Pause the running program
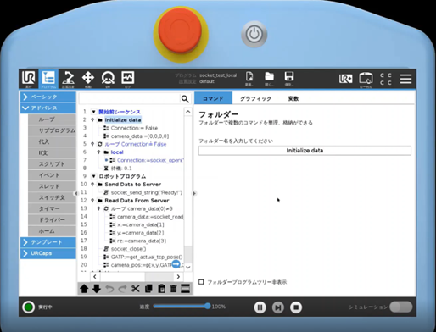This screenshot has height=332, width=436. (260, 307)
